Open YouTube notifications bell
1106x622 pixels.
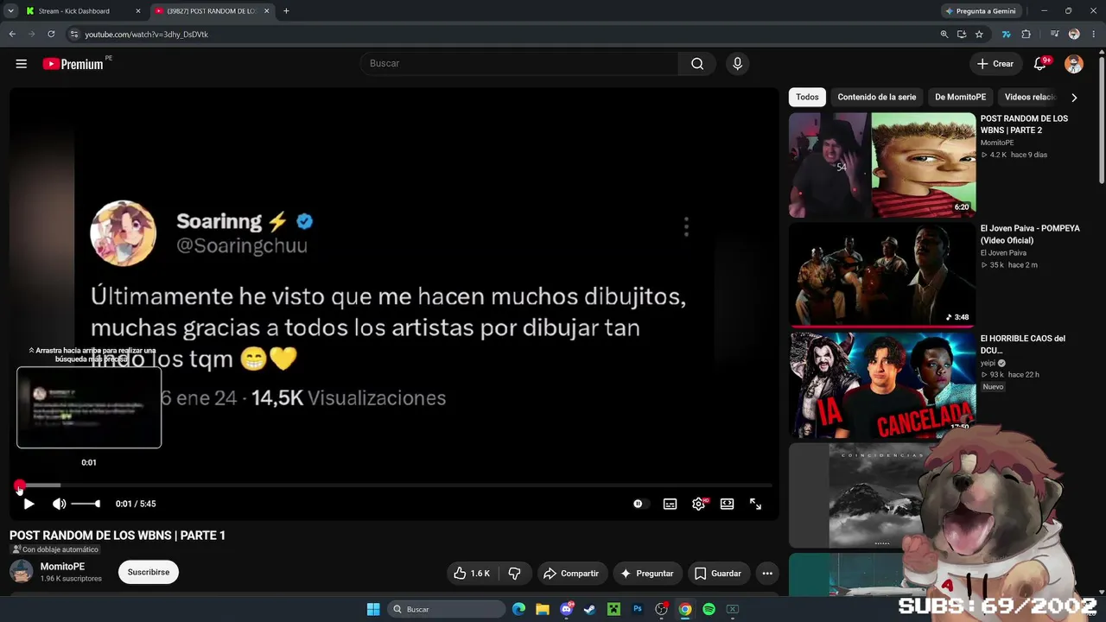tap(1040, 64)
